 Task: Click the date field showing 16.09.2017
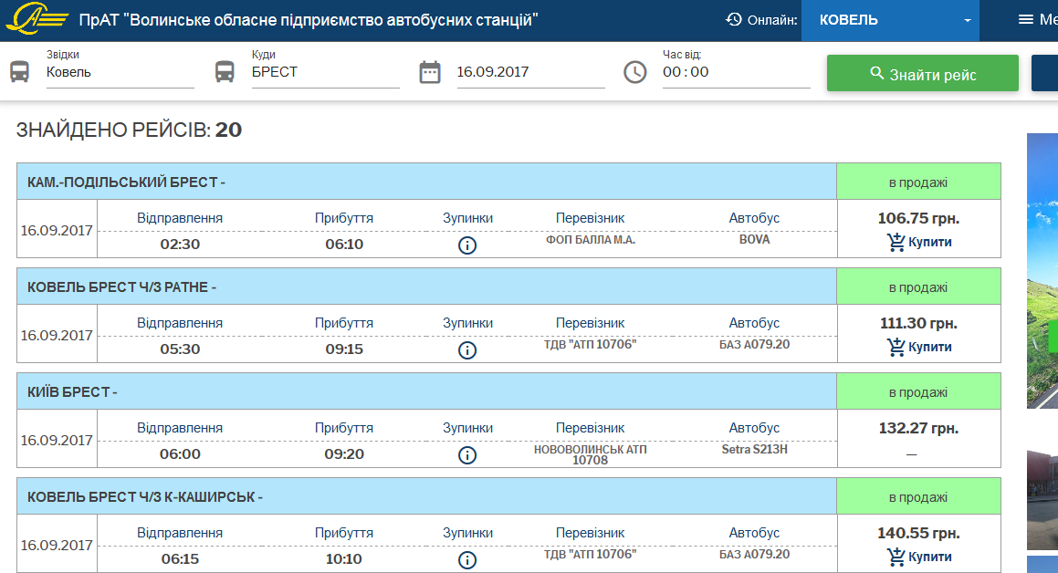[x=529, y=72]
